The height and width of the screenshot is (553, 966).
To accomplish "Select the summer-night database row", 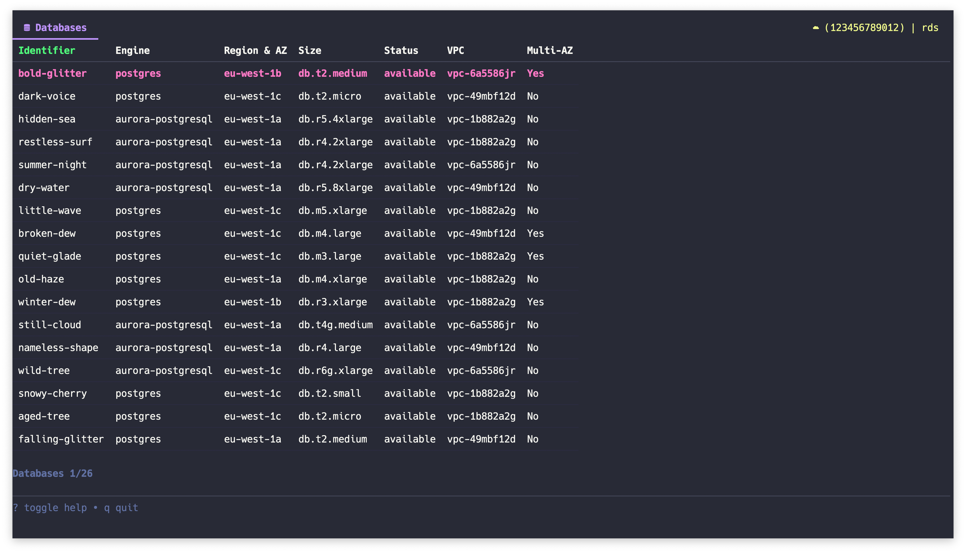I will [295, 165].
